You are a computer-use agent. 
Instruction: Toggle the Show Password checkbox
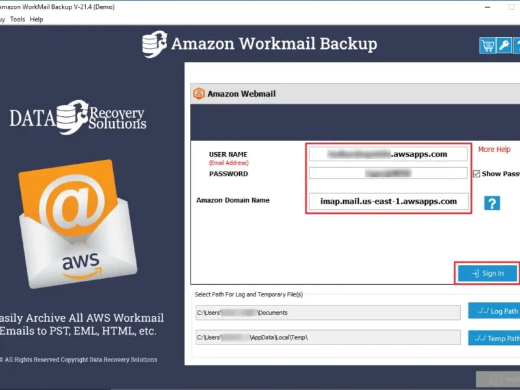point(476,174)
